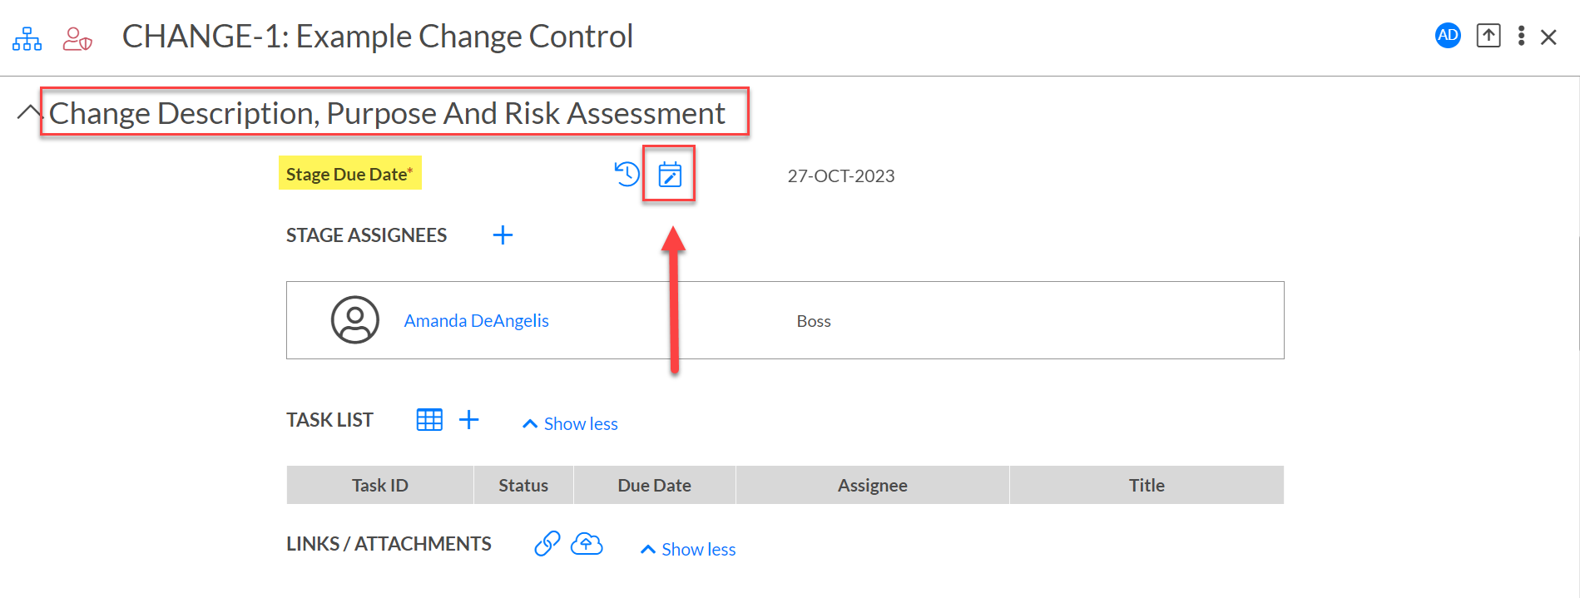
Task: Add a new stage assignee
Action: [503, 235]
